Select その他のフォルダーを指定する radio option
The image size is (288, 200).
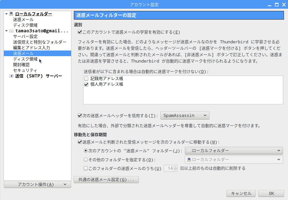pyautogui.click(x=85, y=160)
